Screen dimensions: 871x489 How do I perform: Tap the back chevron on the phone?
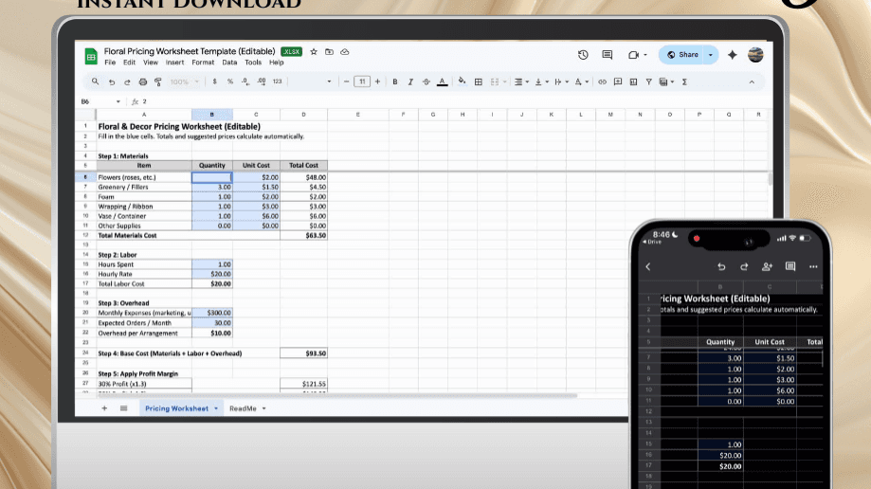click(x=648, y=266)
